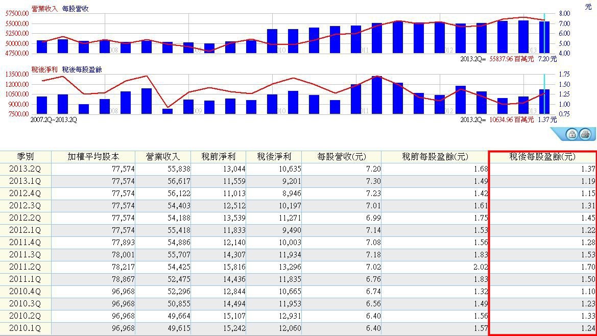Click the after-tax EPS cell 1.45
Image resolution: width=597 pixels, height=336 pixels.
(542, 218)
